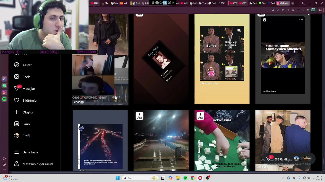Screen dimensions: 325x182
Task: Open Aria AI in Opera sidebar
Action: (x=4, y=79)
